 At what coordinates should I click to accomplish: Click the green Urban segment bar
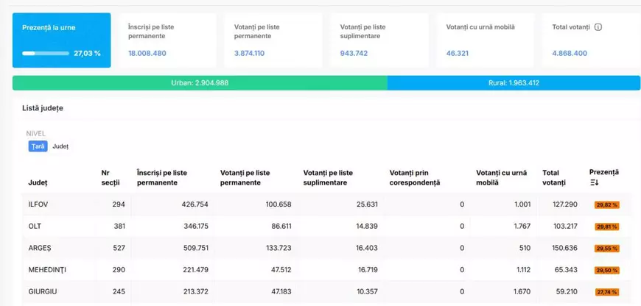200,83
